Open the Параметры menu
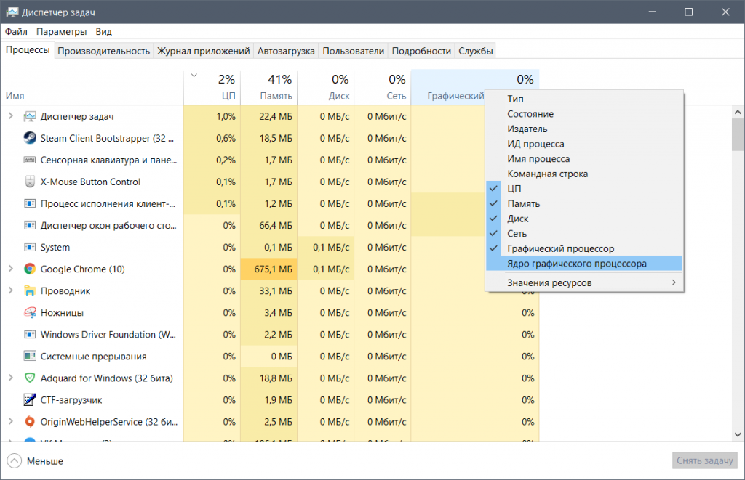Viewport: 745px width, 480px height. pyautogui.click(x=61, y=32)
